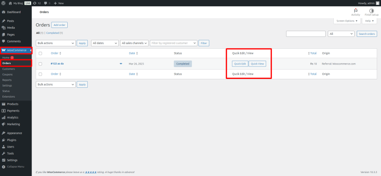This screenshot has height=176, width=381.
Task: Click in the order search field
Action: pos(306,34)
